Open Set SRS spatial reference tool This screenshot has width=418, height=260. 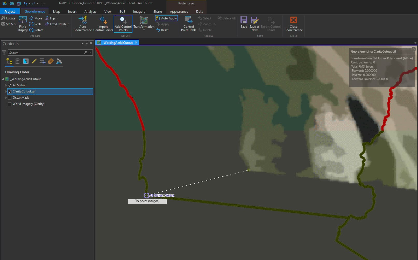9,24
